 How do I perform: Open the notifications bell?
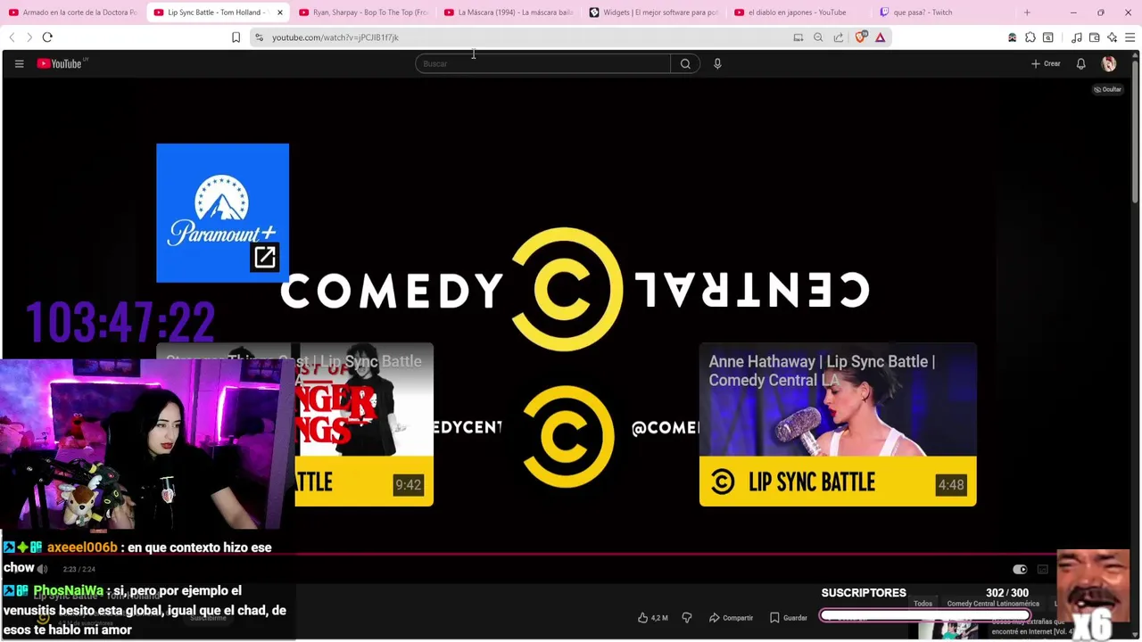coord(1080,63)
